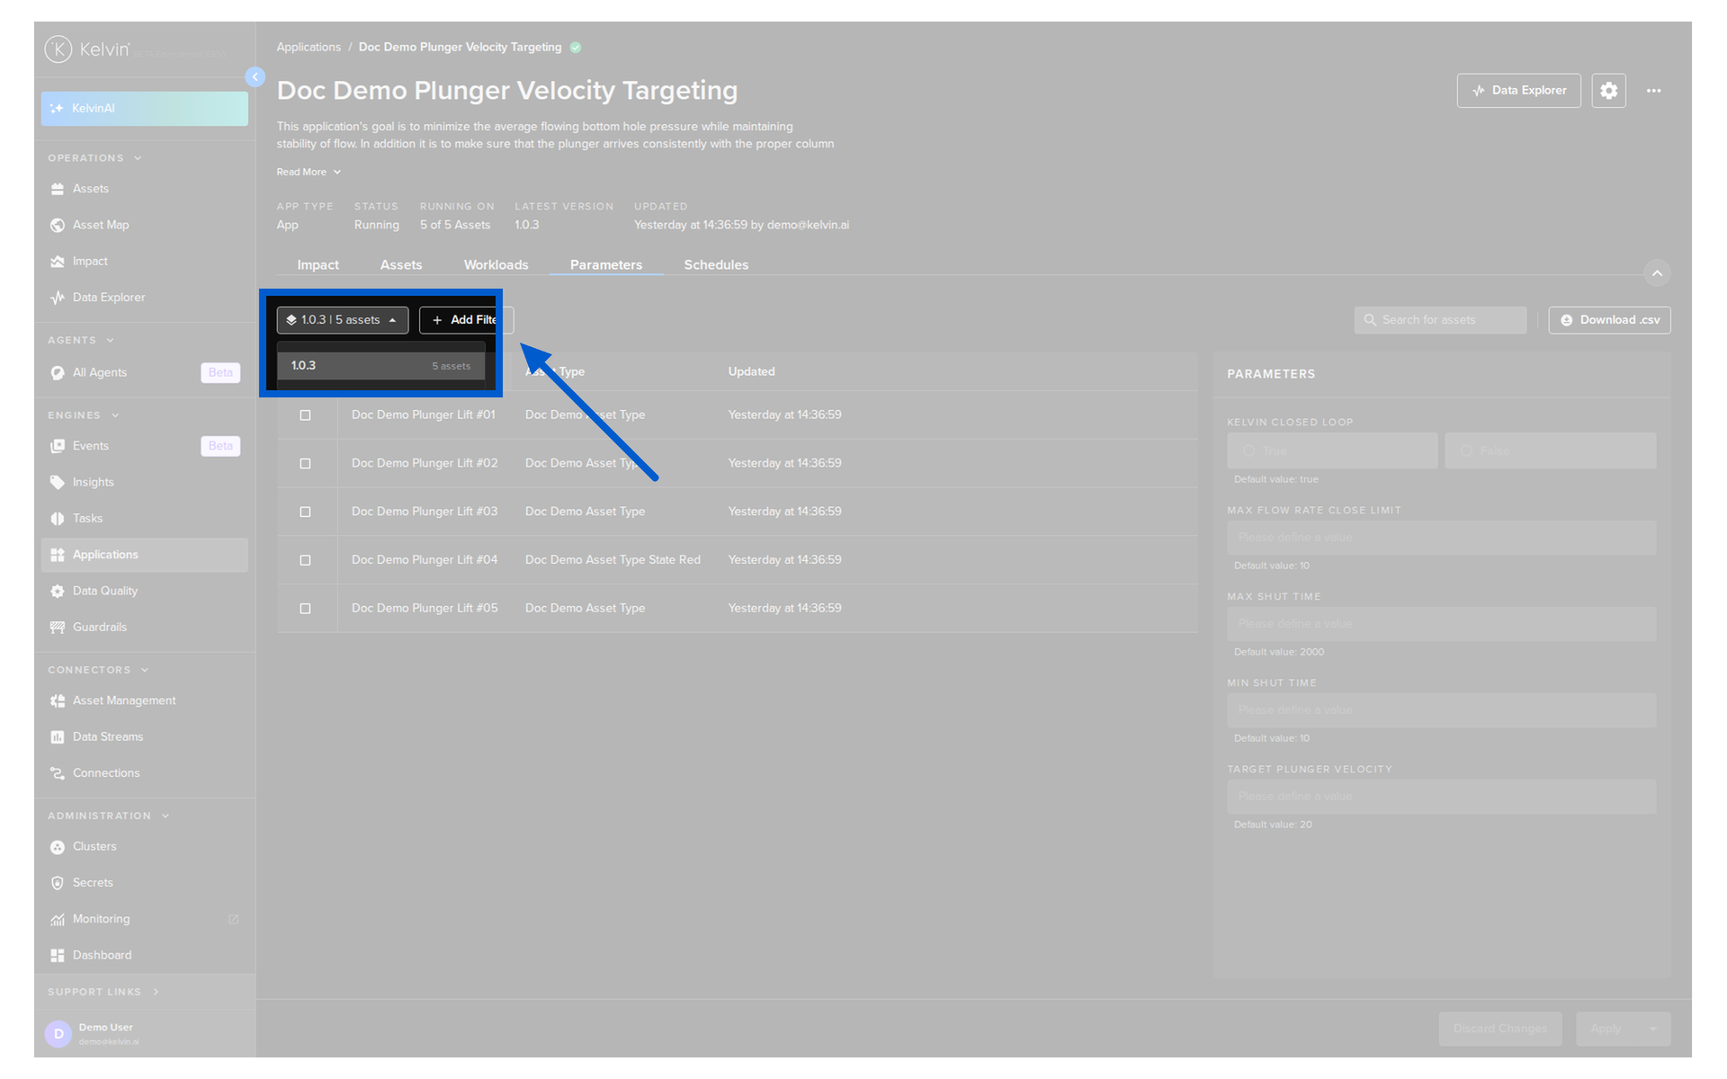Click the Data Streams icon
The height and width of the screenshot is (1079, 1727).
[x=58, y=737]
